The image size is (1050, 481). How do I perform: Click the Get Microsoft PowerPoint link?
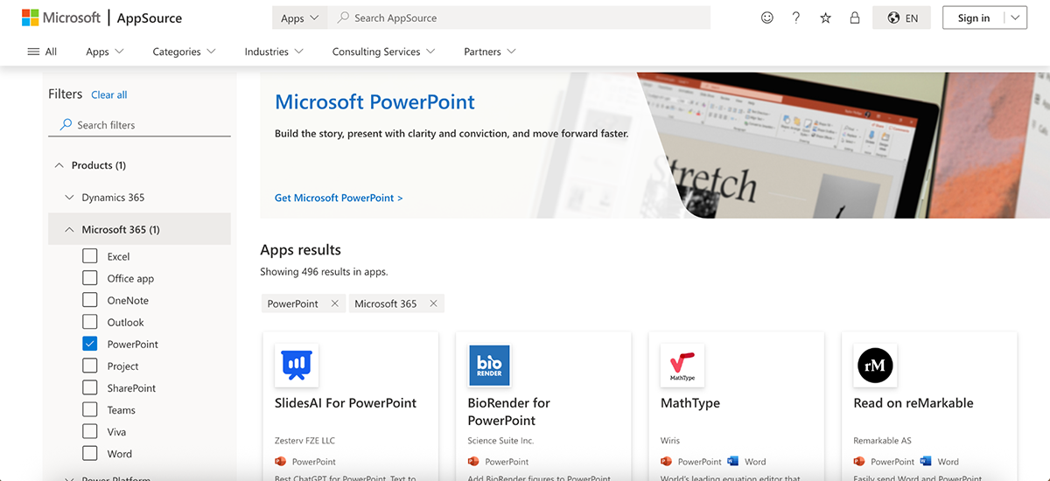339,198
